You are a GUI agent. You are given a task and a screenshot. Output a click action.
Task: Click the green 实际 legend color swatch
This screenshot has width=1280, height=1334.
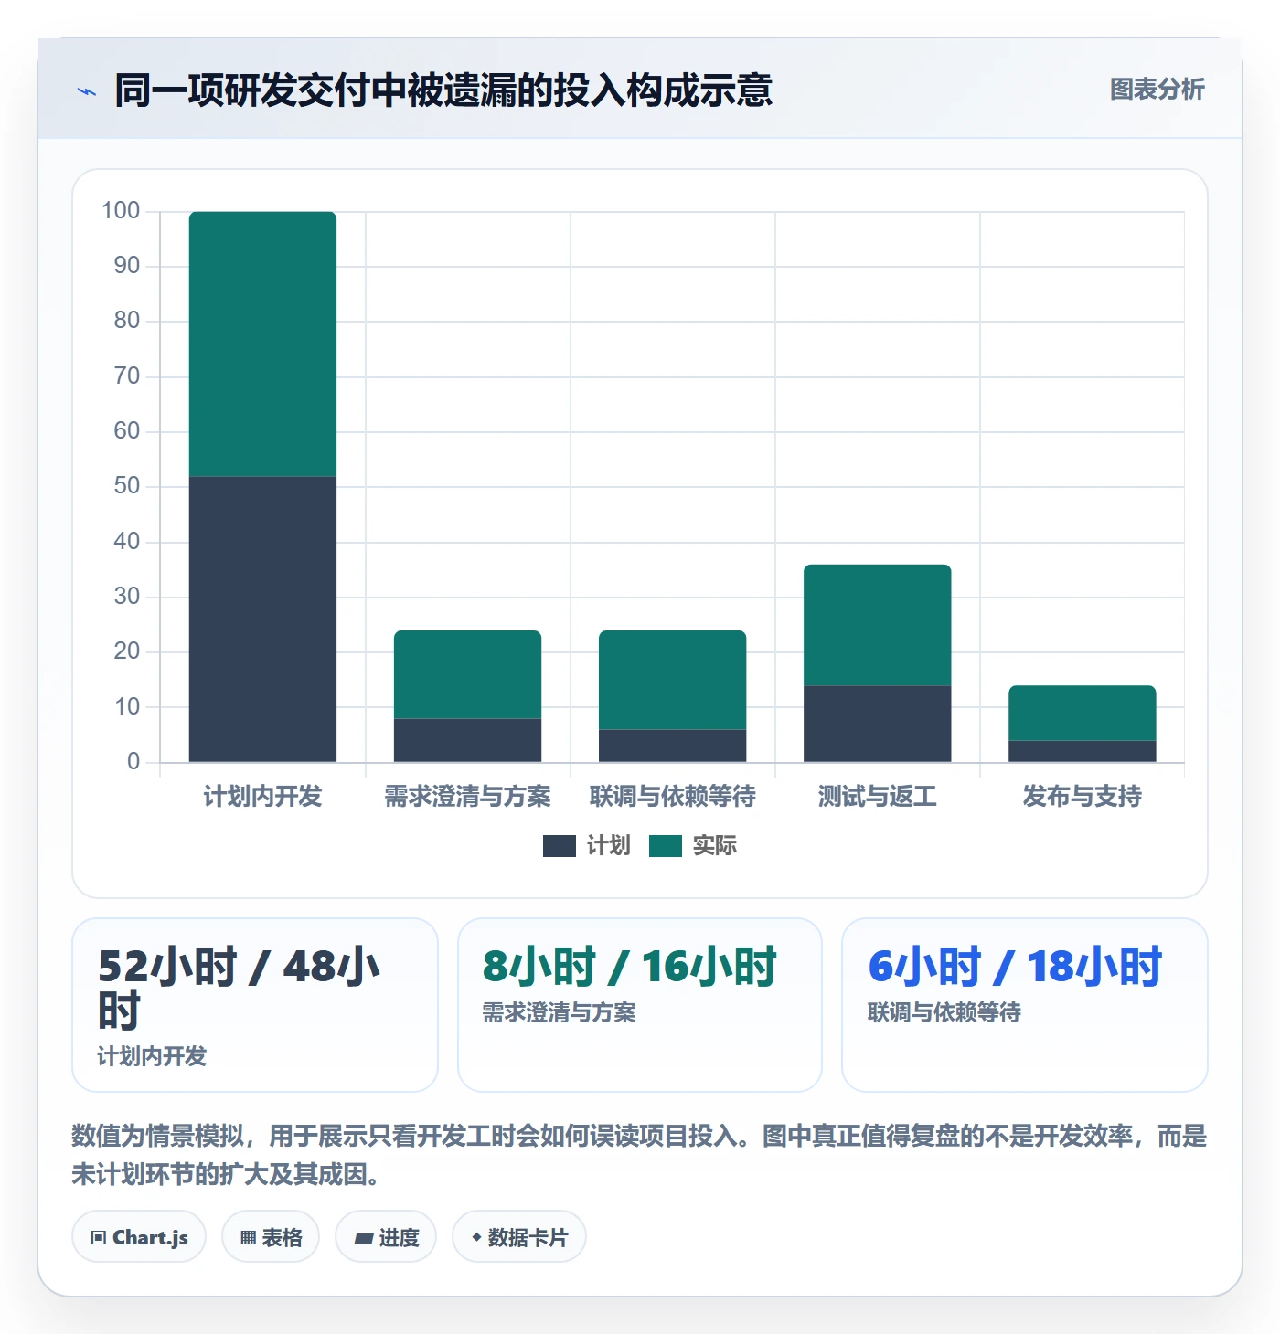666,846
